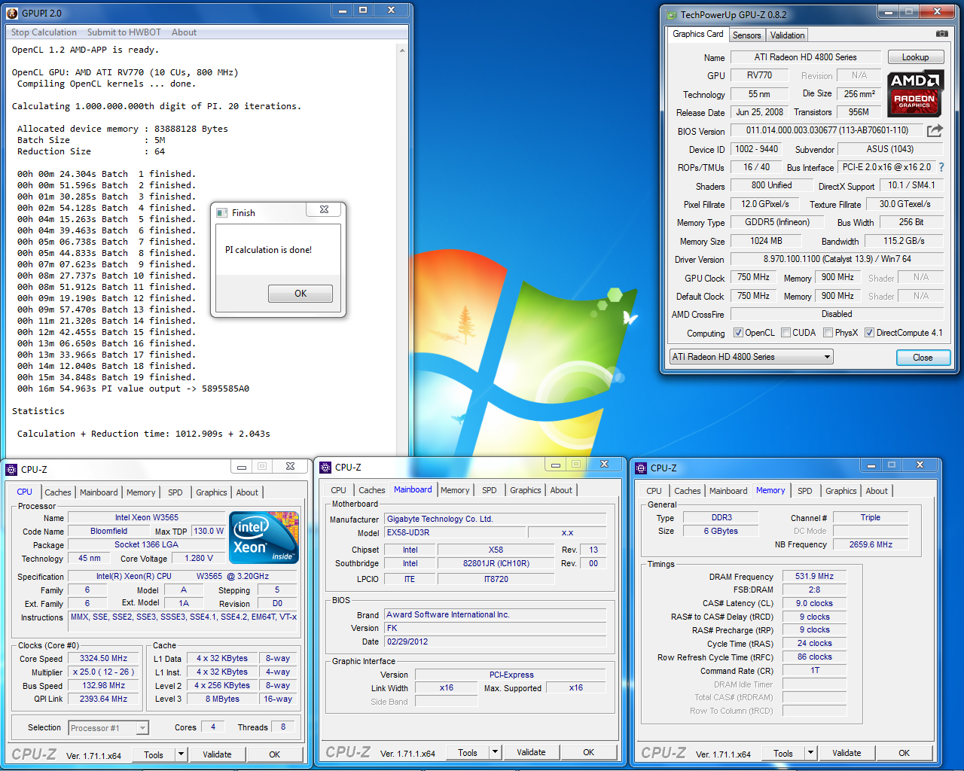Click Validate in CPU-Z CPU window

pyautogui.click(x=217, y=754)
